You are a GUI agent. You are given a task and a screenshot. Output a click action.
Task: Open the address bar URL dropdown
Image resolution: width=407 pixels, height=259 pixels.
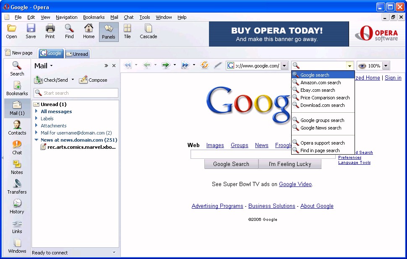284,66
